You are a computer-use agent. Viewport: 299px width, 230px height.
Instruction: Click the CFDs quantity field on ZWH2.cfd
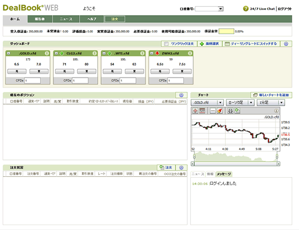tap(176, 81)
